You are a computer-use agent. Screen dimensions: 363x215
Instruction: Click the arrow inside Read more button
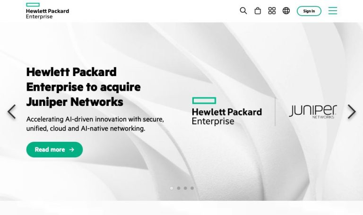72,150
